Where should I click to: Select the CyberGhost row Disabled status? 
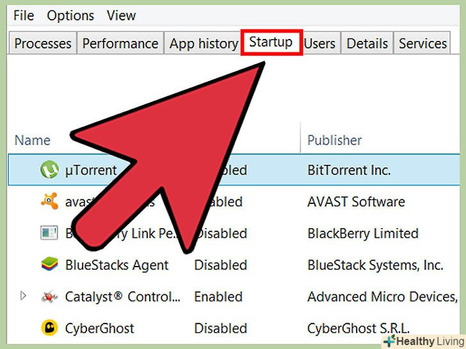(x=220, y=329)
